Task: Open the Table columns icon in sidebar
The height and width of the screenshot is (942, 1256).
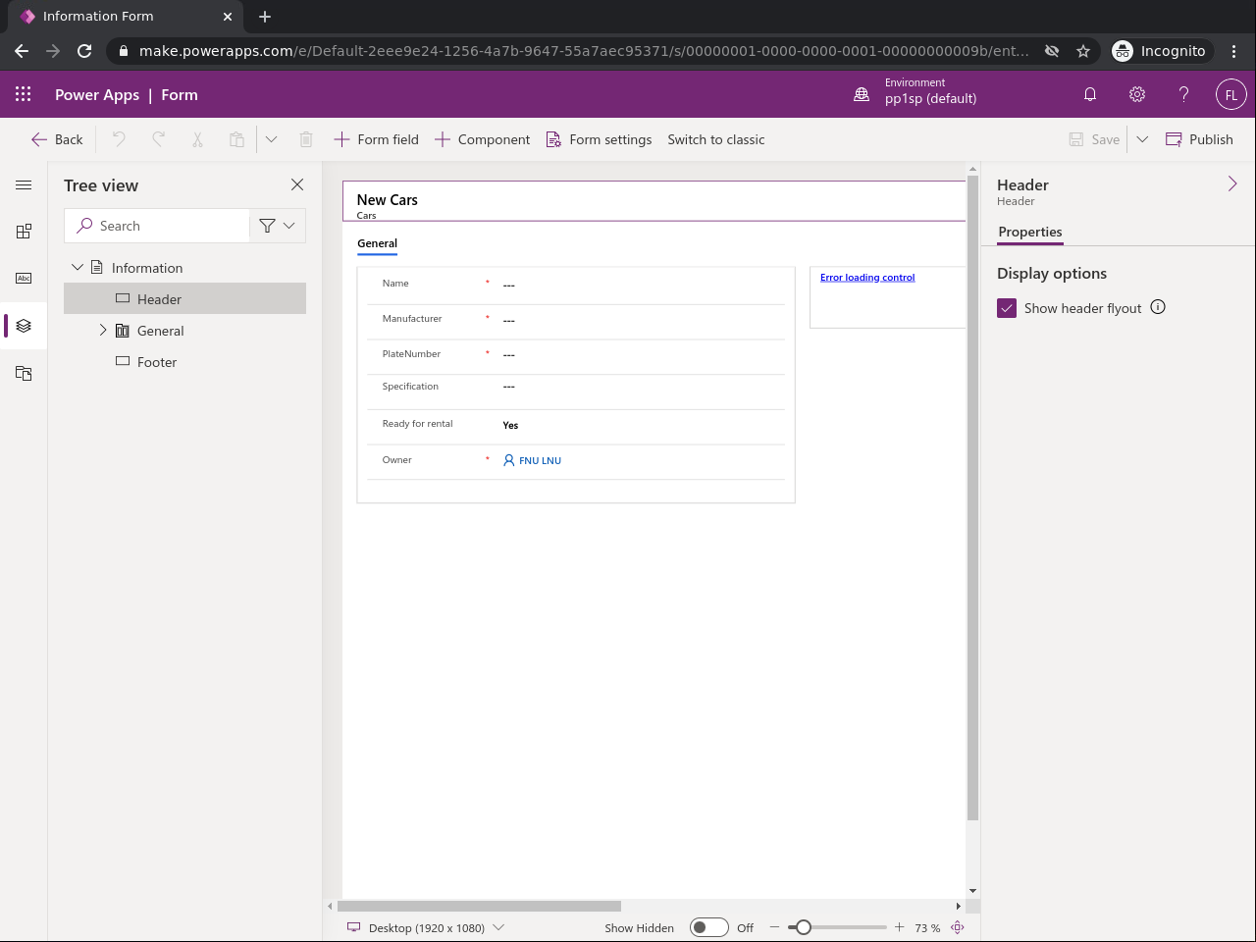Action: coord(24,279)
